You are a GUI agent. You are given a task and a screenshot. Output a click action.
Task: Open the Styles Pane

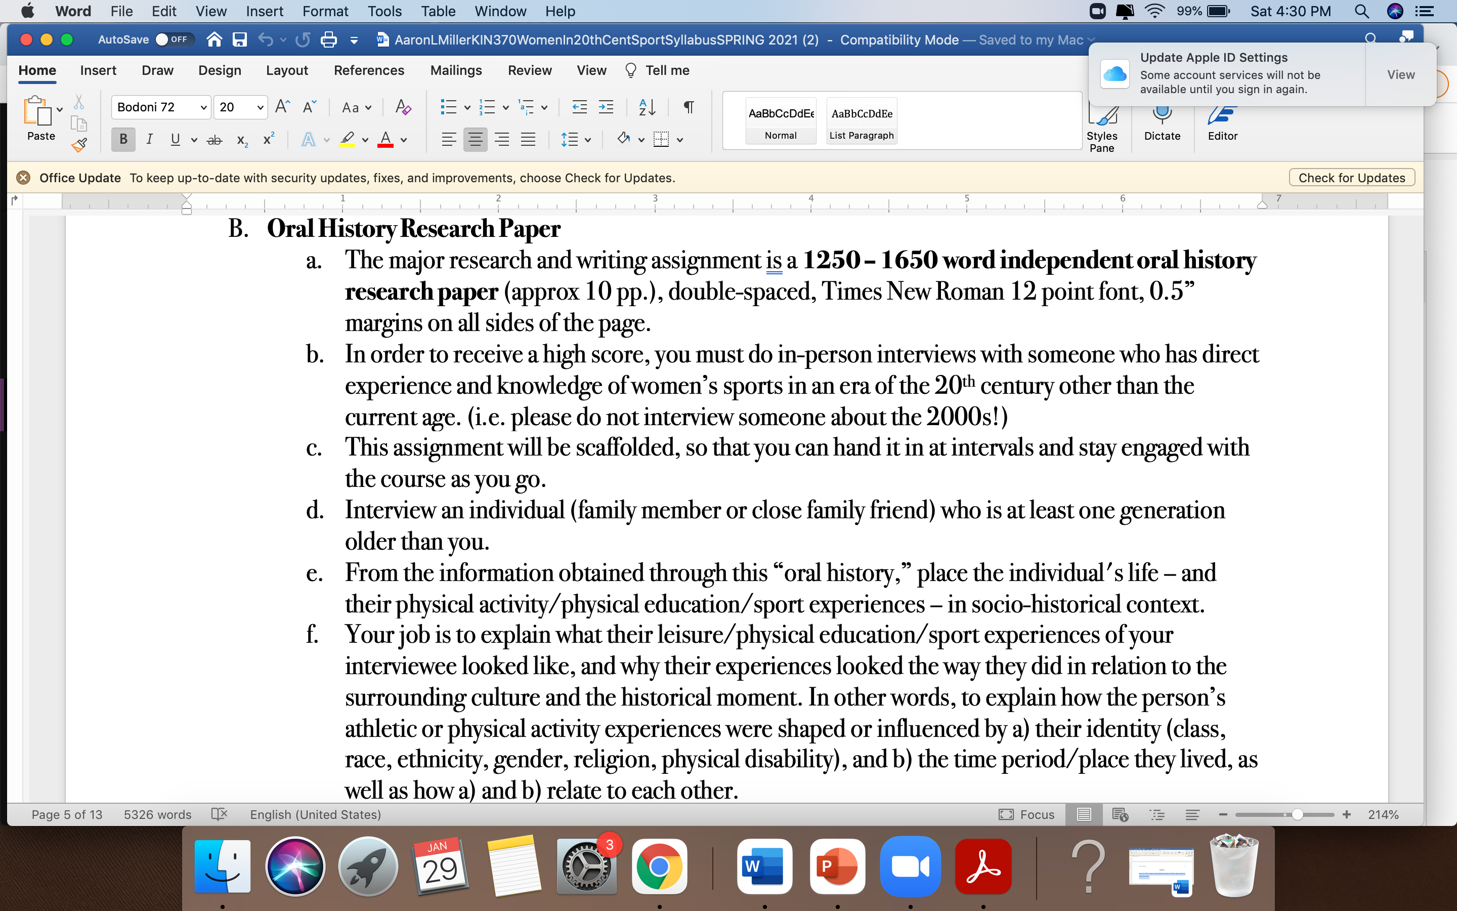tap(1102, 130)
